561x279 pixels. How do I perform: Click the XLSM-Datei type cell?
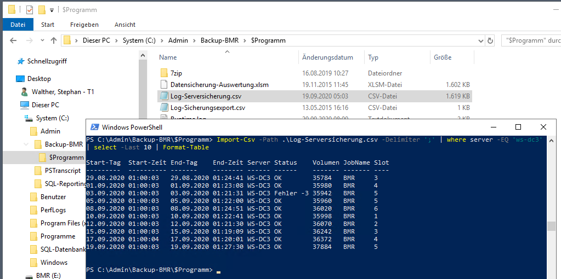(x=385, y=85)
